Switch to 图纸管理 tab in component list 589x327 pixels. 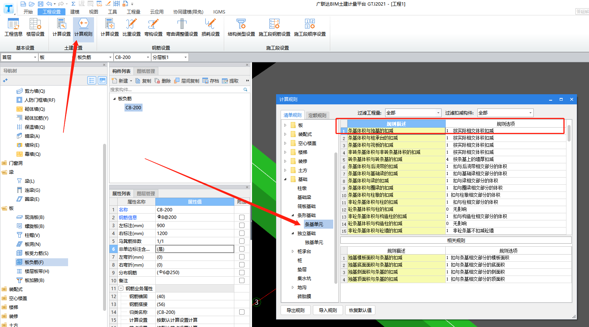pyautogui.click(x=146, y=71)
